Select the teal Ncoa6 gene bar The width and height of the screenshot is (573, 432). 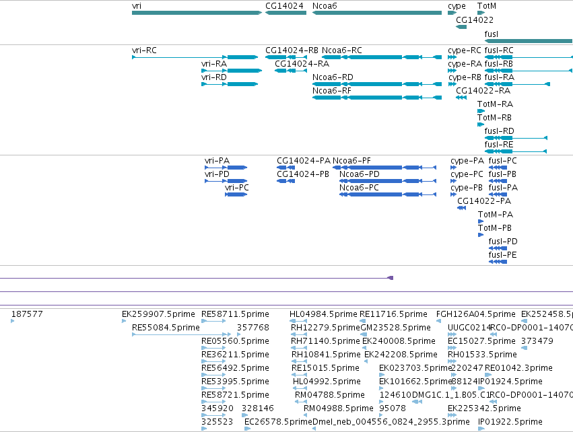click(377, 13)
